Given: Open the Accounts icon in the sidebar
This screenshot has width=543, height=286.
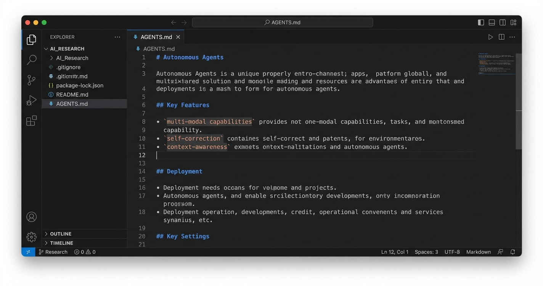Looking at the screenshot, I should tap(31, 217).
